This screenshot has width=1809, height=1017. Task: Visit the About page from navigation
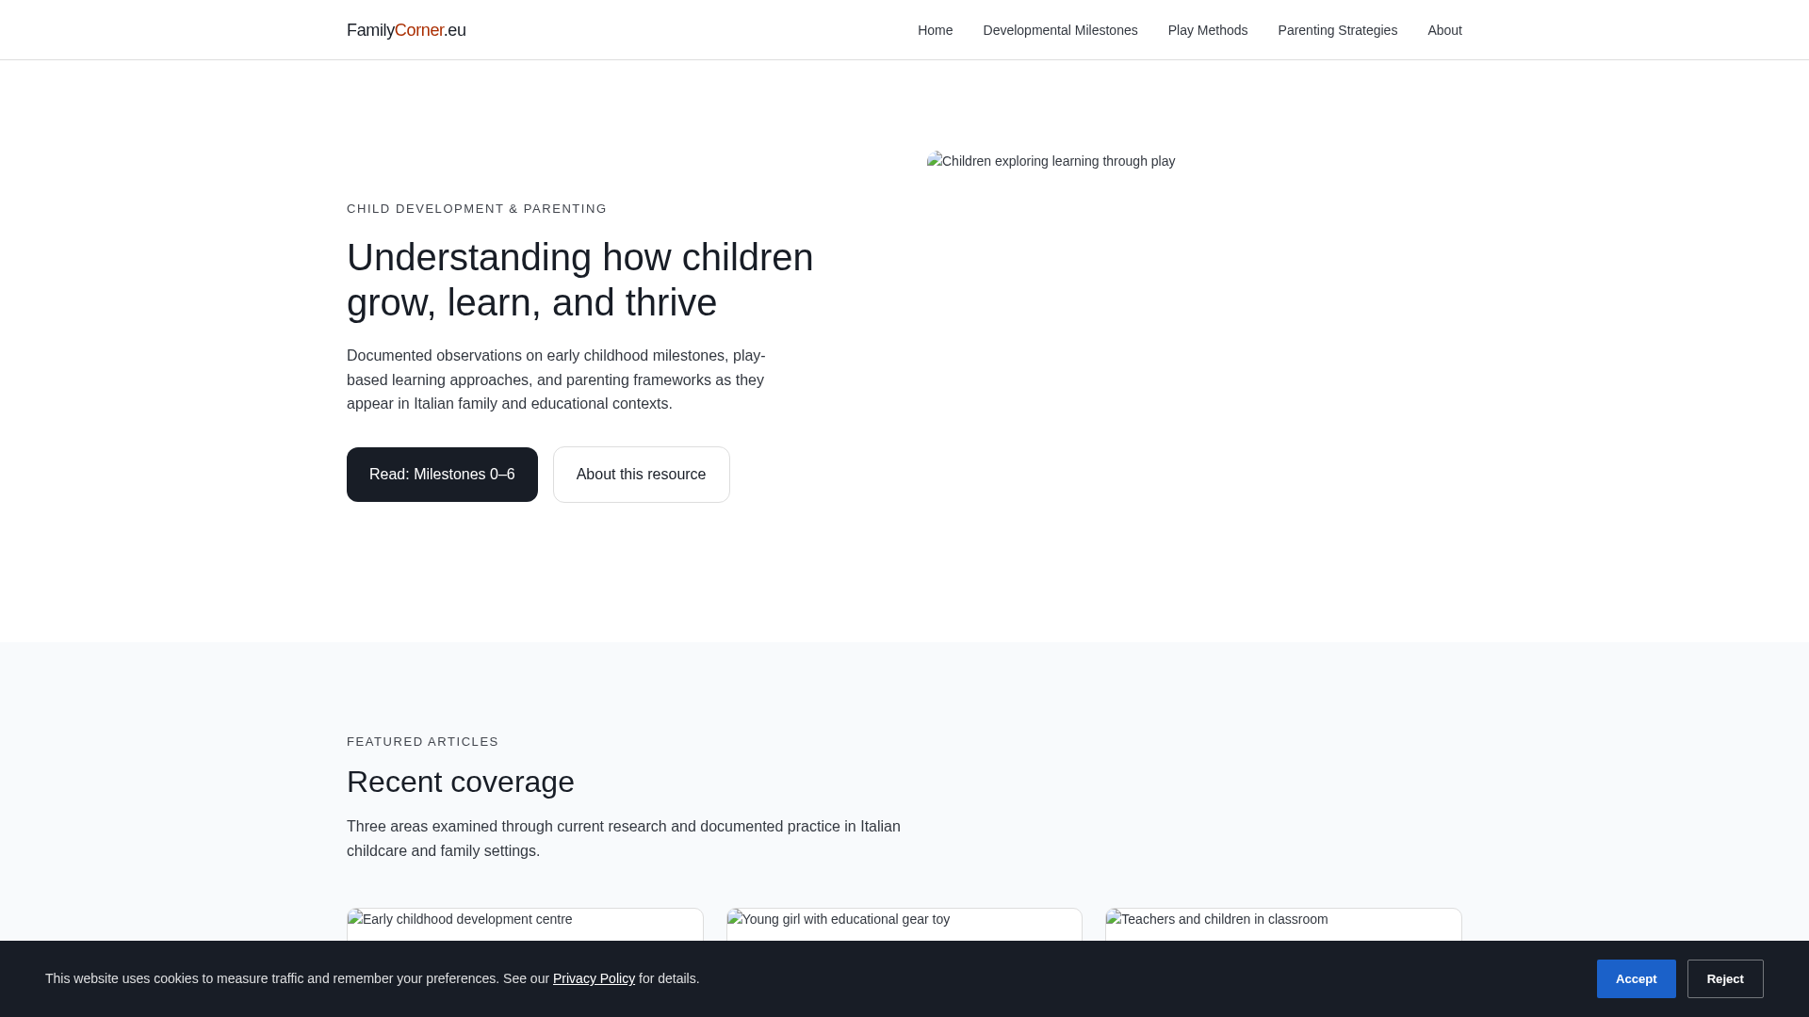coord(1444,30)
